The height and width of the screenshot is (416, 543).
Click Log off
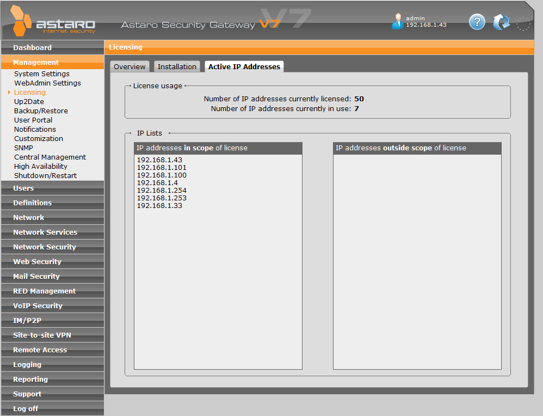click(53, 409)
